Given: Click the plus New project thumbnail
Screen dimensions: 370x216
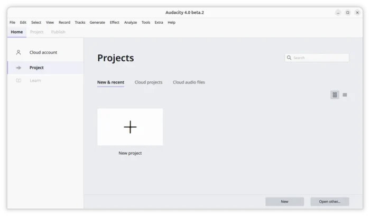Looking at the screenshot, I should tap(130, 127).
